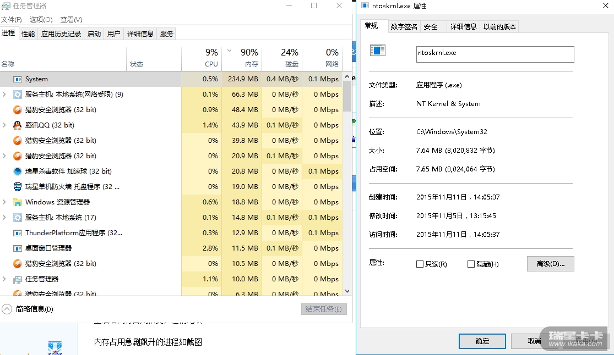614x355 pixels.
Task: Click the 任务管理器 process row icon
Action: pyautogui.click(x=17, y=279)
